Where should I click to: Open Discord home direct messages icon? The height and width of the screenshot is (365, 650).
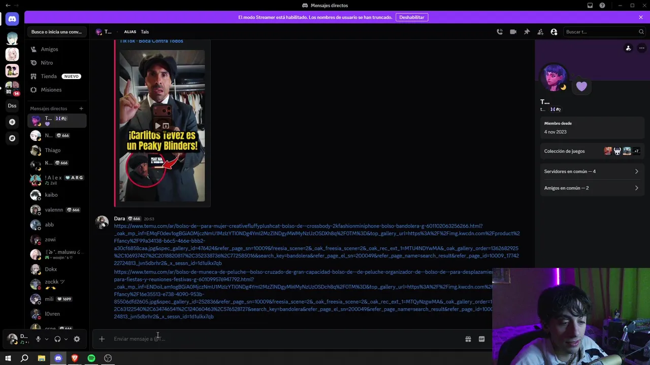[12, 19]
